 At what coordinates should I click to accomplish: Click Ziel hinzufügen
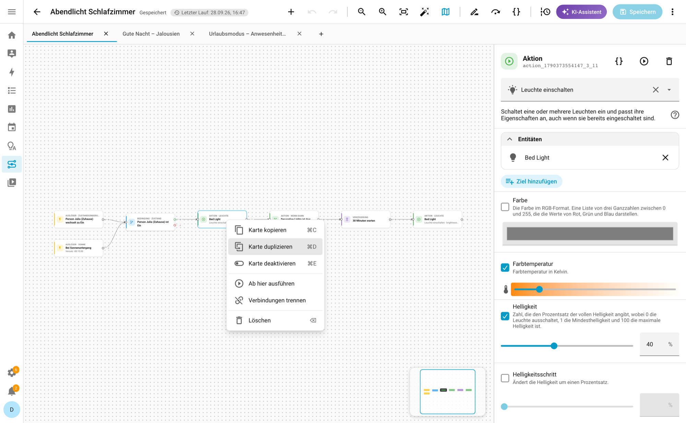point(531,181)
